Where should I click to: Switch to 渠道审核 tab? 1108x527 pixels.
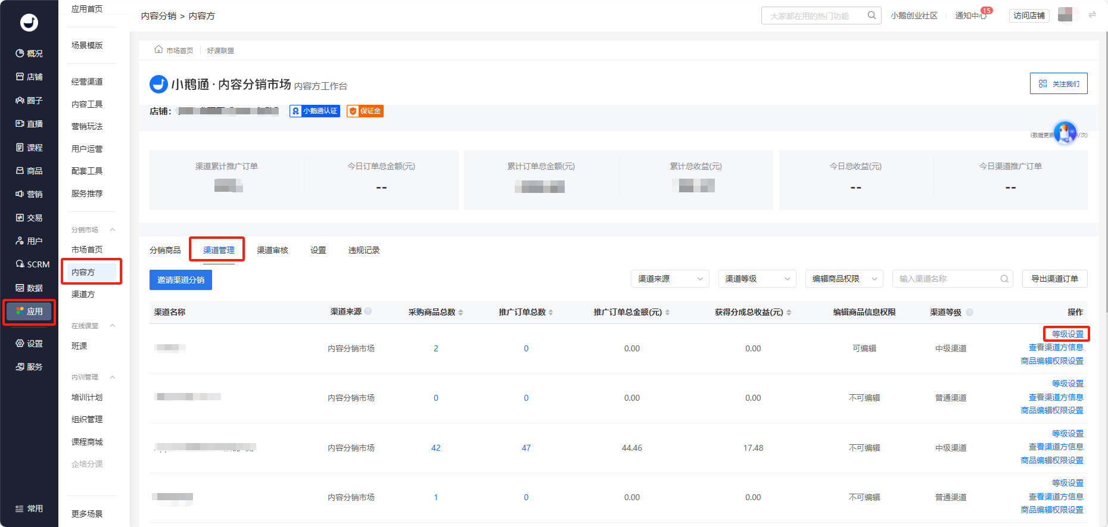[x=272, y=250]
